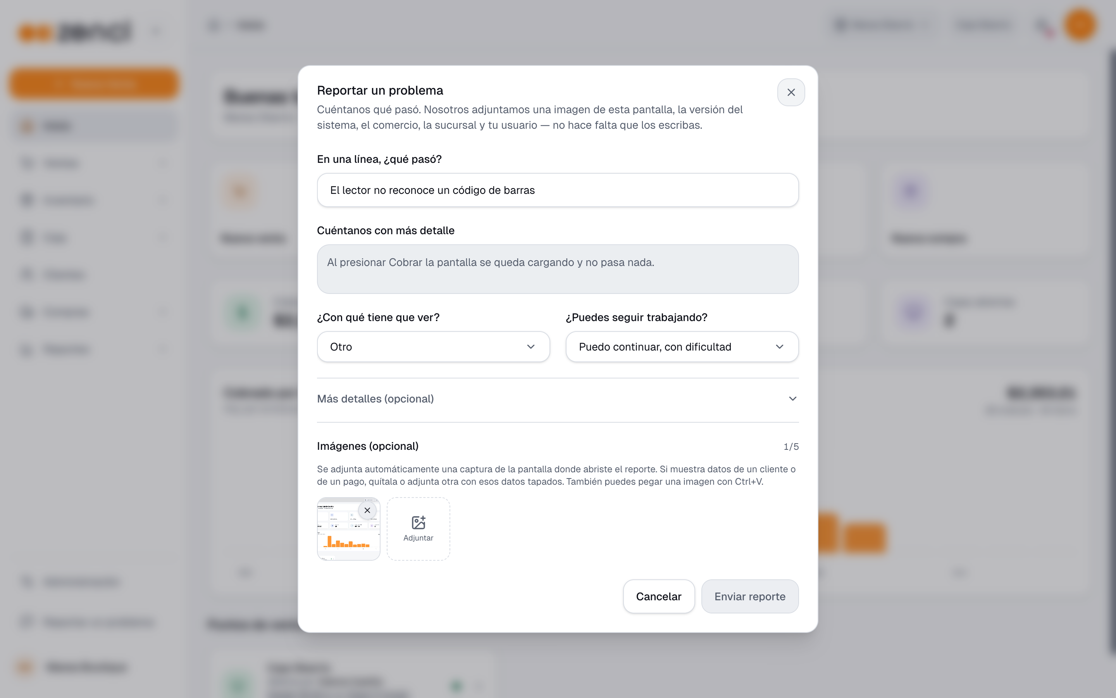Open the ¿Puedes seguir trabajando? dropdown
Image resolution: width=1116 pixels, height=698 pixels.
(x=682, y=347)
